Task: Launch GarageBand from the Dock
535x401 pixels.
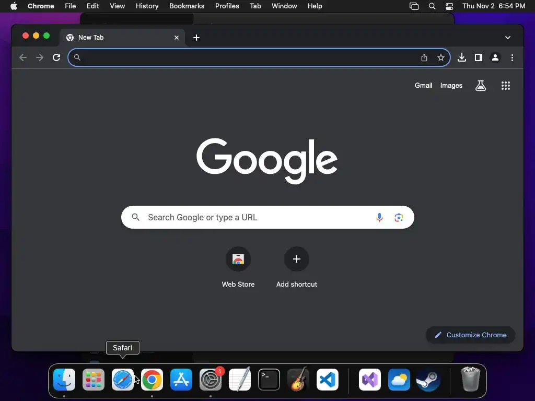Action: click(x=298, y=380)
